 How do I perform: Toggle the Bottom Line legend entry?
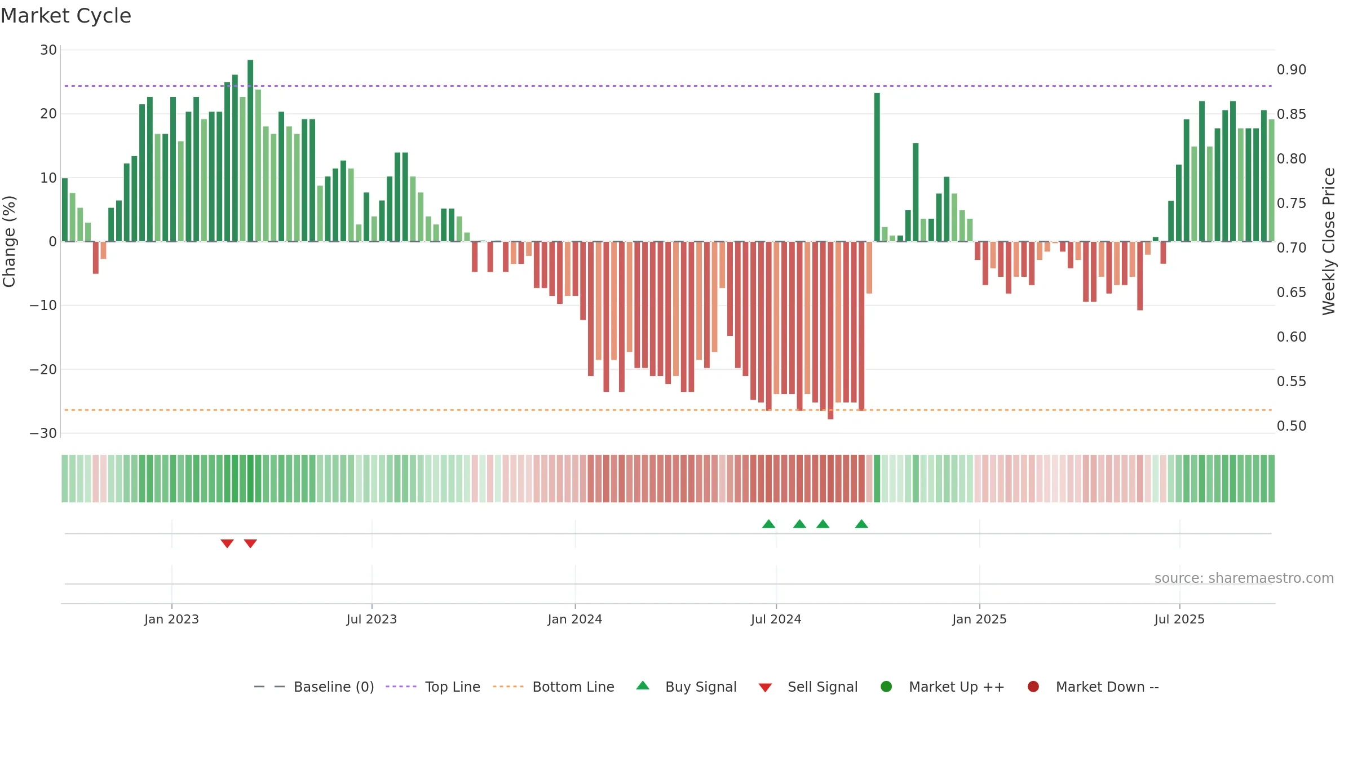[x=554, y=687]
